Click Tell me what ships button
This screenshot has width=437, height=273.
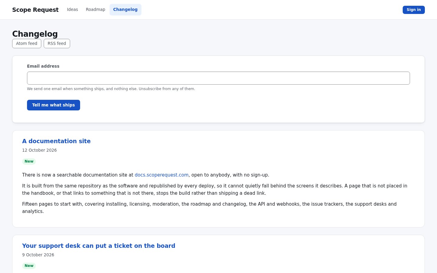tap(53, 105)
